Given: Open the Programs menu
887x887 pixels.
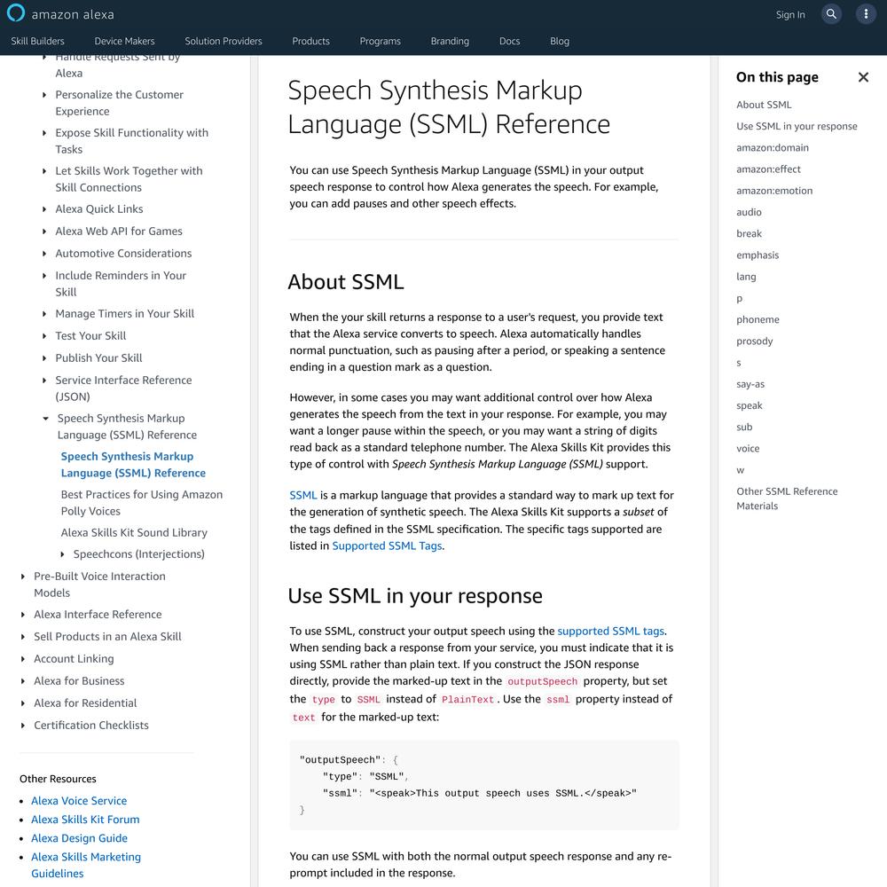Looking at the screenshot, I should 381,41.
